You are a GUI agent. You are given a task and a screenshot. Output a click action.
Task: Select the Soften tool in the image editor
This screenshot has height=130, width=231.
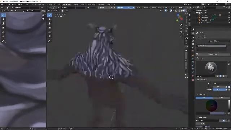click(3, 19)
